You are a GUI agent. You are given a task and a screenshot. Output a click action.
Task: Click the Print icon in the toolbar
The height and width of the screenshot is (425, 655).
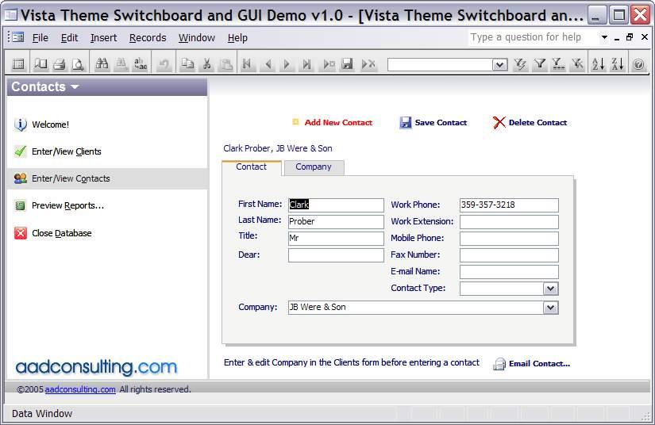59,65
